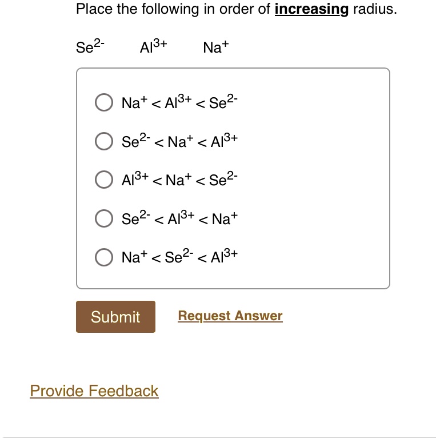Open the Request Answer link

pyautogui.click(x=230, y=316)
